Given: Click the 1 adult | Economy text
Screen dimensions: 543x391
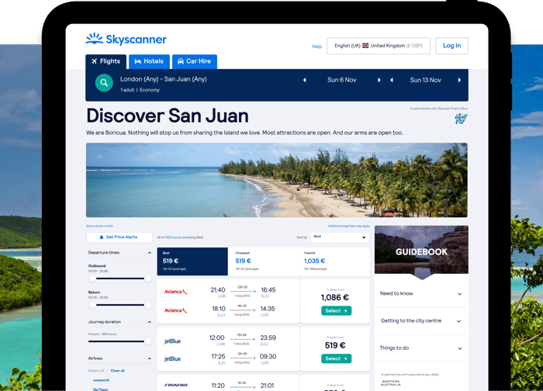Looking at the screenshot, I should click(x=140, y=90).
